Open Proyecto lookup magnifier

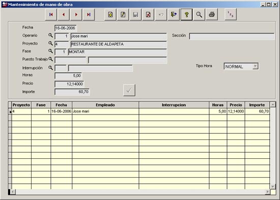(50, 43)
